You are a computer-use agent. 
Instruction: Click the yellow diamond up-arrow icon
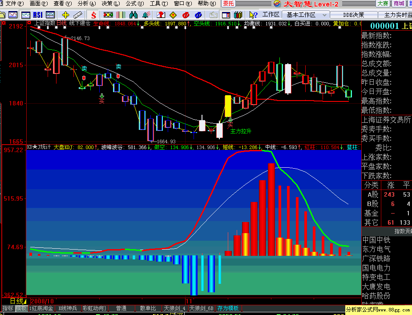tap(173, 15)
